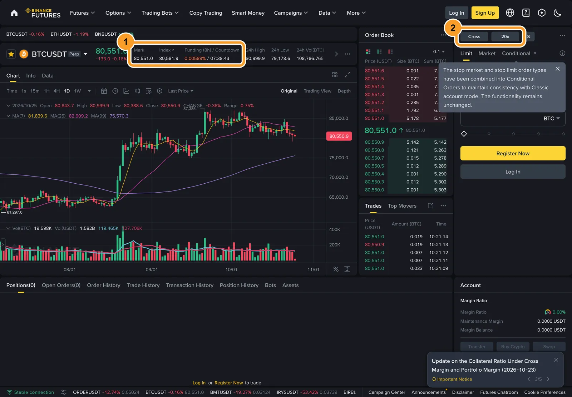Click the Sign Up button
The image size is (572, 397).
[x=485, y=13]
